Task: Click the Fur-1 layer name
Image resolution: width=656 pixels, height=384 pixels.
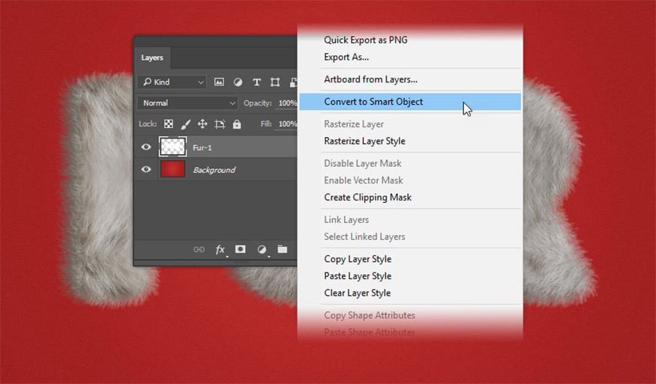Action: click(x=202, y=147)
